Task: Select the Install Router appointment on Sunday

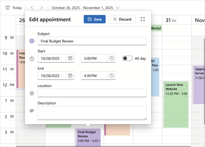Action: 21,69
